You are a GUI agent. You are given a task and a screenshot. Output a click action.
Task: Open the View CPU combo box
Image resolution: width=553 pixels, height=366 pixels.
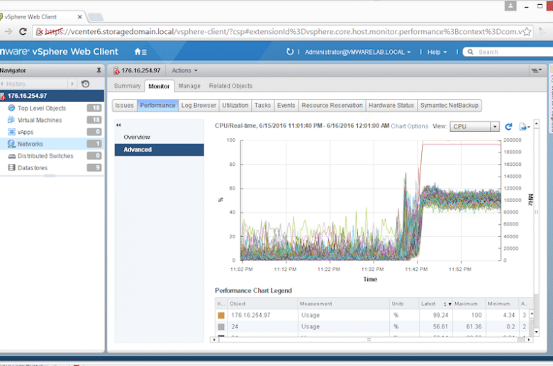click(x=475, y=127)
